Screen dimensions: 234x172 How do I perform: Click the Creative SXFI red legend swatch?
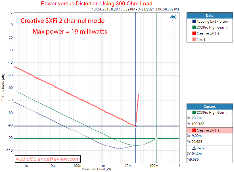tap(194, 33)
